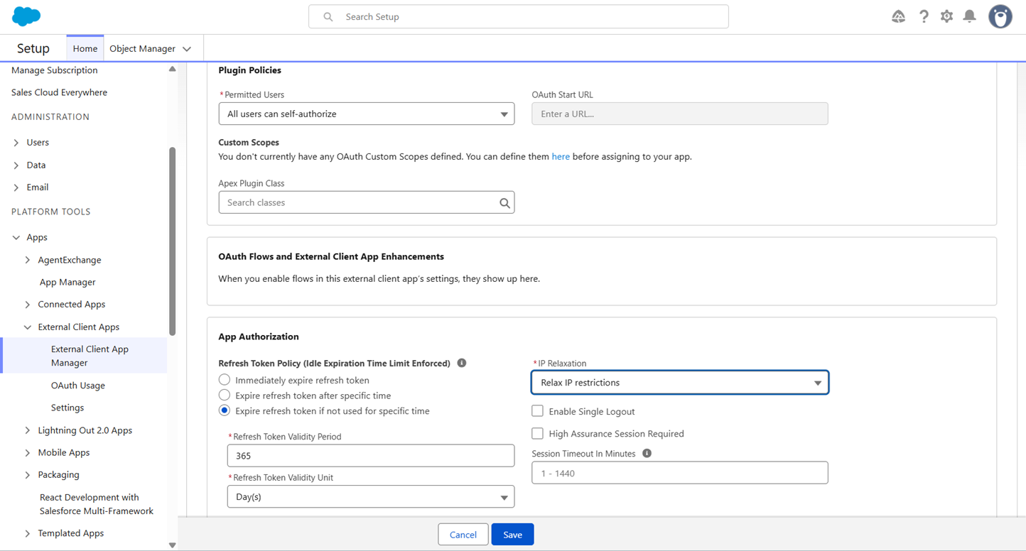The height and width of the screenshot is (551, 1026).
Task: Click the Apex Plugin Class search field
Action: pyautogui.click(x=367, y=202)
